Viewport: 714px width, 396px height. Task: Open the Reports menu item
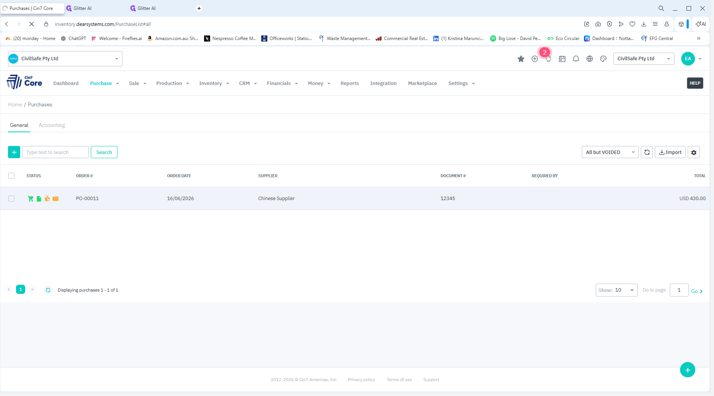click(350, 83)
